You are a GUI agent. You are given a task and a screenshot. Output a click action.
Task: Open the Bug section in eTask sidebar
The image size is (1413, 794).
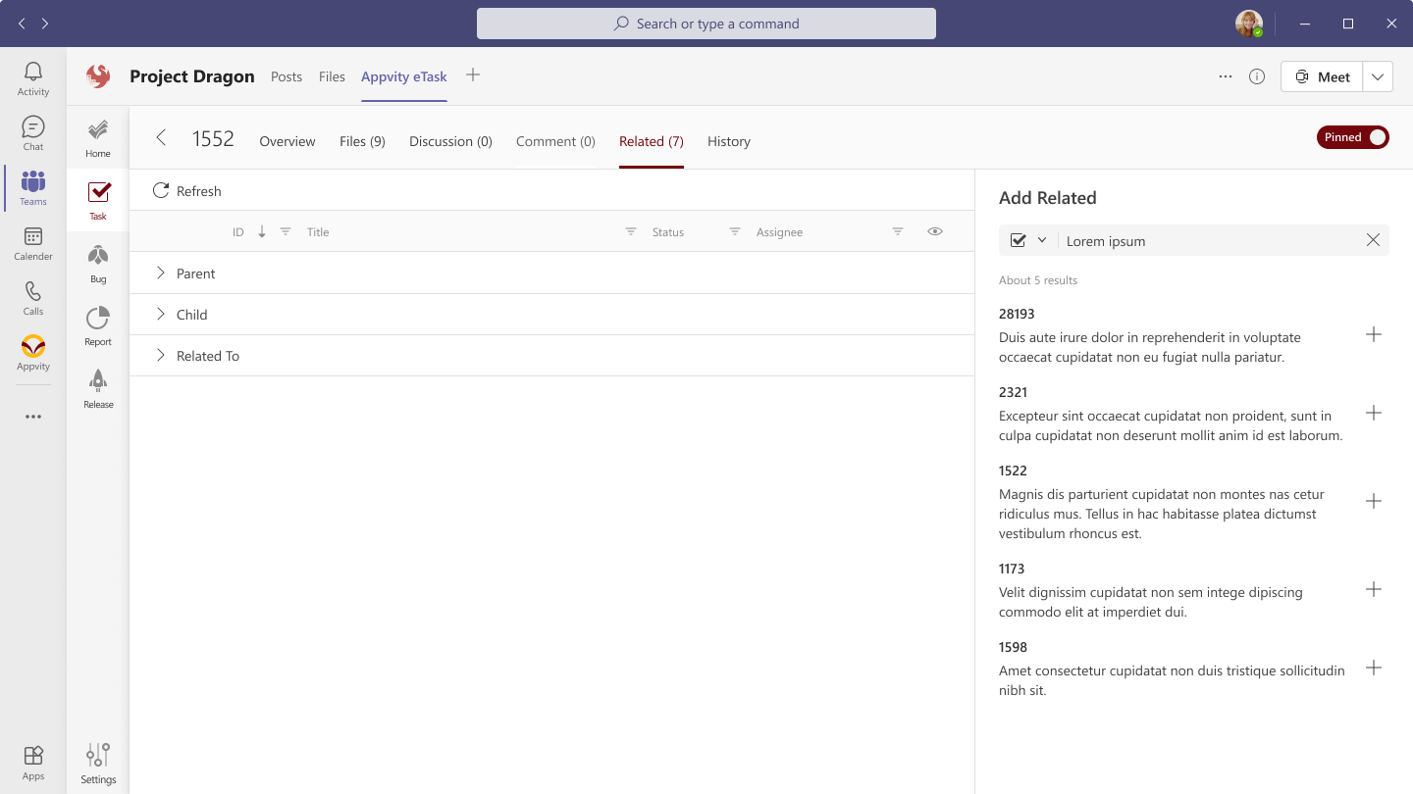click(97, 261)
